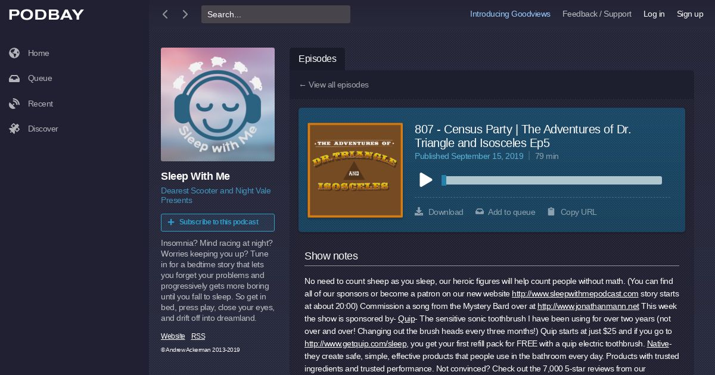This screenshot has width=715, height=375.
Task: Click the Download episode label
Action: tap(446, 212)
